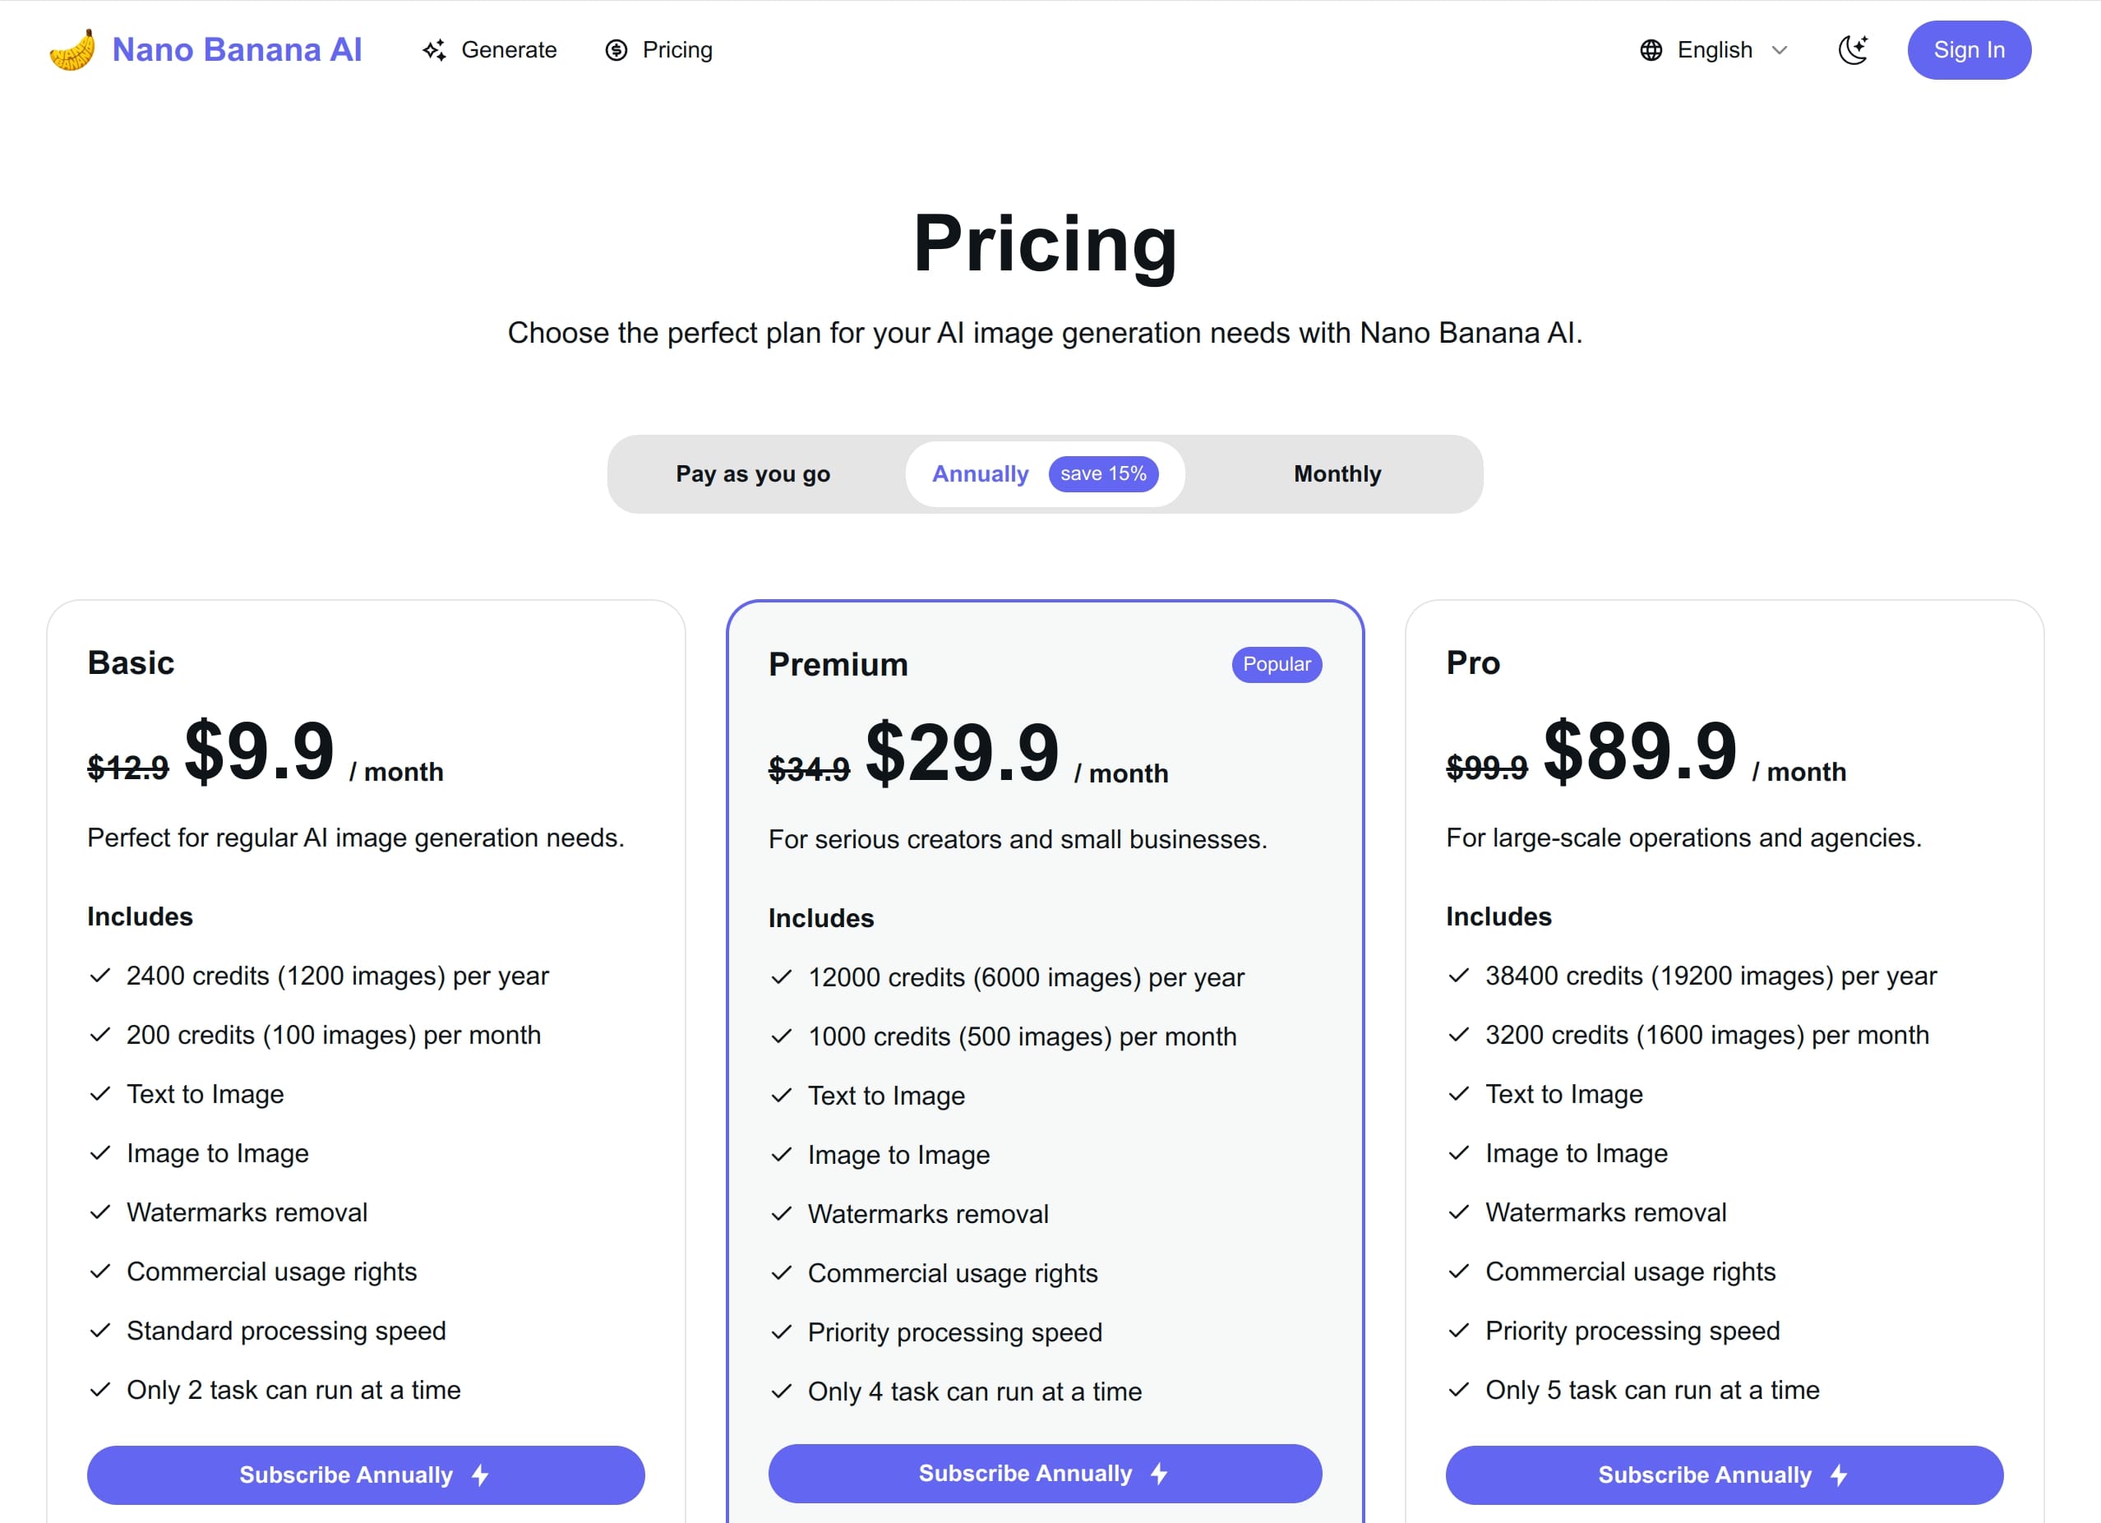The width and height of the screenshot is (2101, 1523).
Task: Toggle dark mode with the moon icon
Action: tap(1854, 50)
